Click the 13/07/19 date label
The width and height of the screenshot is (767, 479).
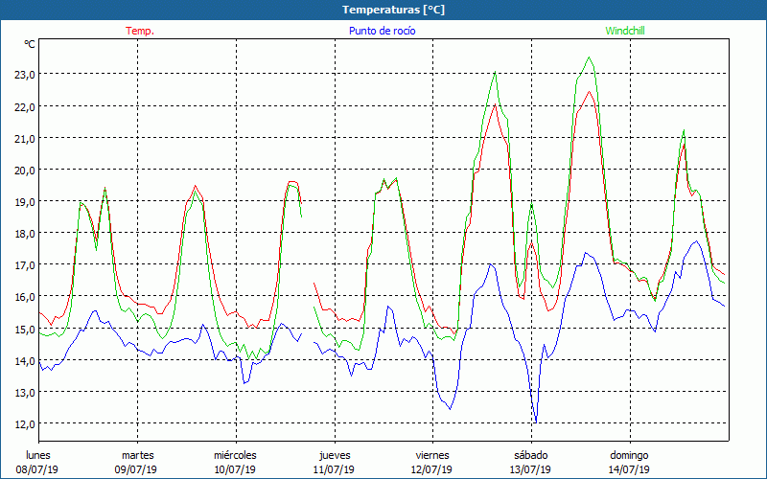(531, 469)
